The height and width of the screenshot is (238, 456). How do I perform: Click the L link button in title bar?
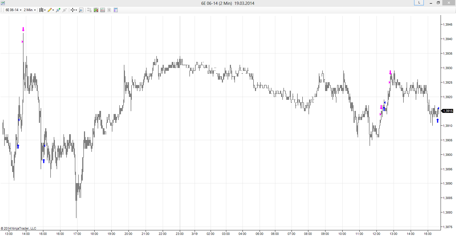click(419, 3)
